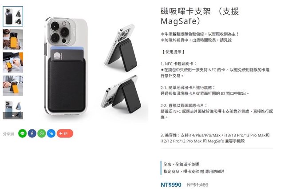Click the NT$990 sale price

pyautogui.click(x=171, y=185)
